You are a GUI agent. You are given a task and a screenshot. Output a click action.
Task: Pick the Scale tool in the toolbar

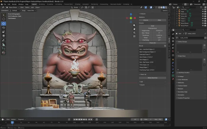click(x=4, y=32)
